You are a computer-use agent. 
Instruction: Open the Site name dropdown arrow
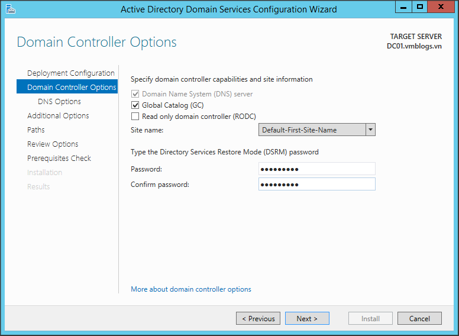(370, 130)
